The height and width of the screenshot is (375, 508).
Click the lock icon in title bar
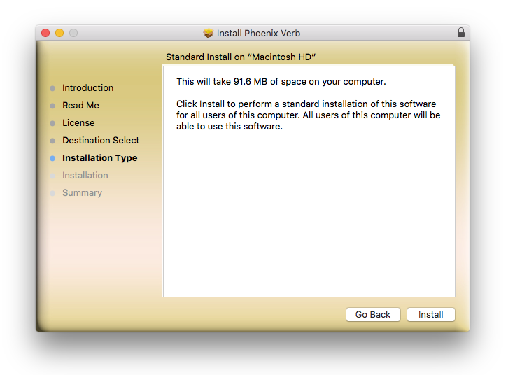pyautogui.click(x=461, y=33)
